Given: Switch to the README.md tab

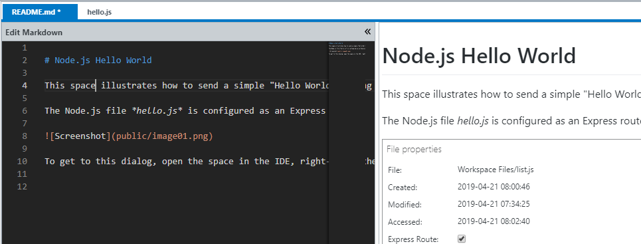Looking at the screenshot, I should 40,12.
